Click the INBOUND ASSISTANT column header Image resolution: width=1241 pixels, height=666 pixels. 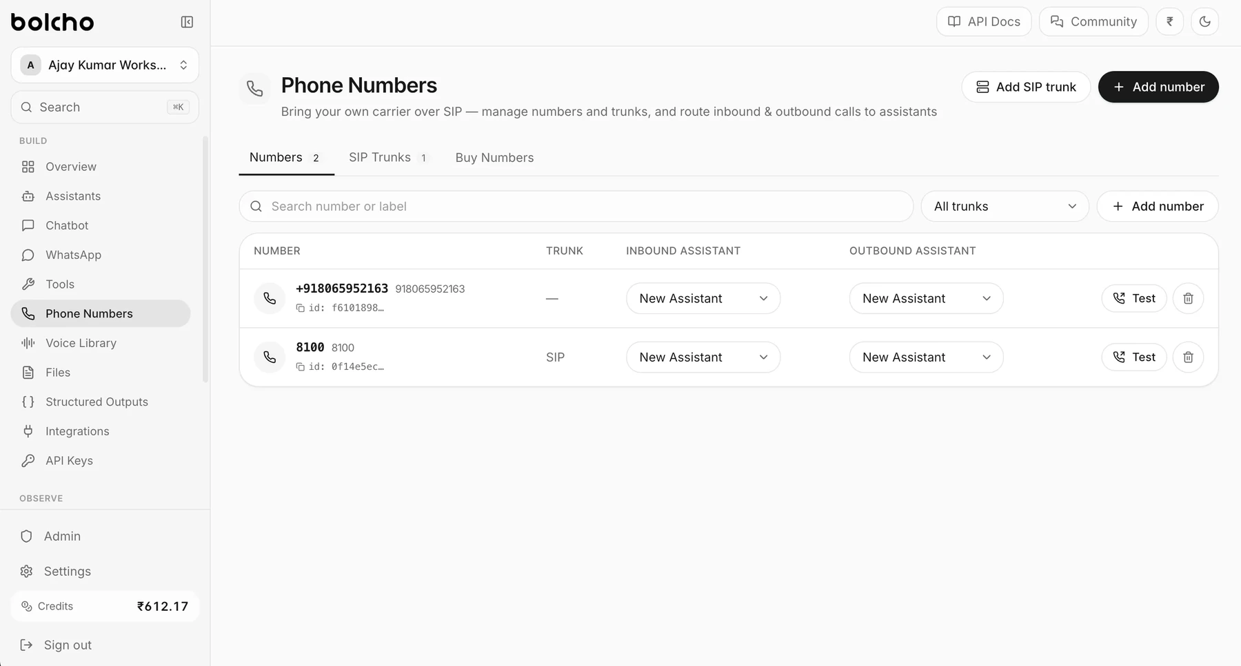pos(683,251)
